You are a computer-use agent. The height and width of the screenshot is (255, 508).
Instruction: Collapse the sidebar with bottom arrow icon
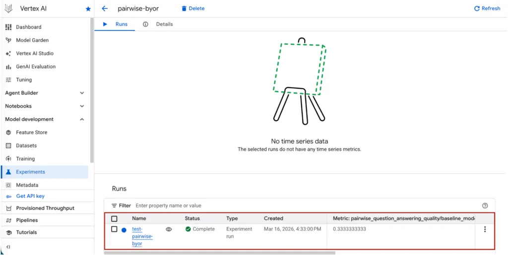point(8,247)
